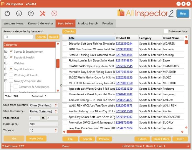The height and width of the screenshot is (150, 192).
Task: Click the table scroll-left red arrow
Action: click(64, 132)
